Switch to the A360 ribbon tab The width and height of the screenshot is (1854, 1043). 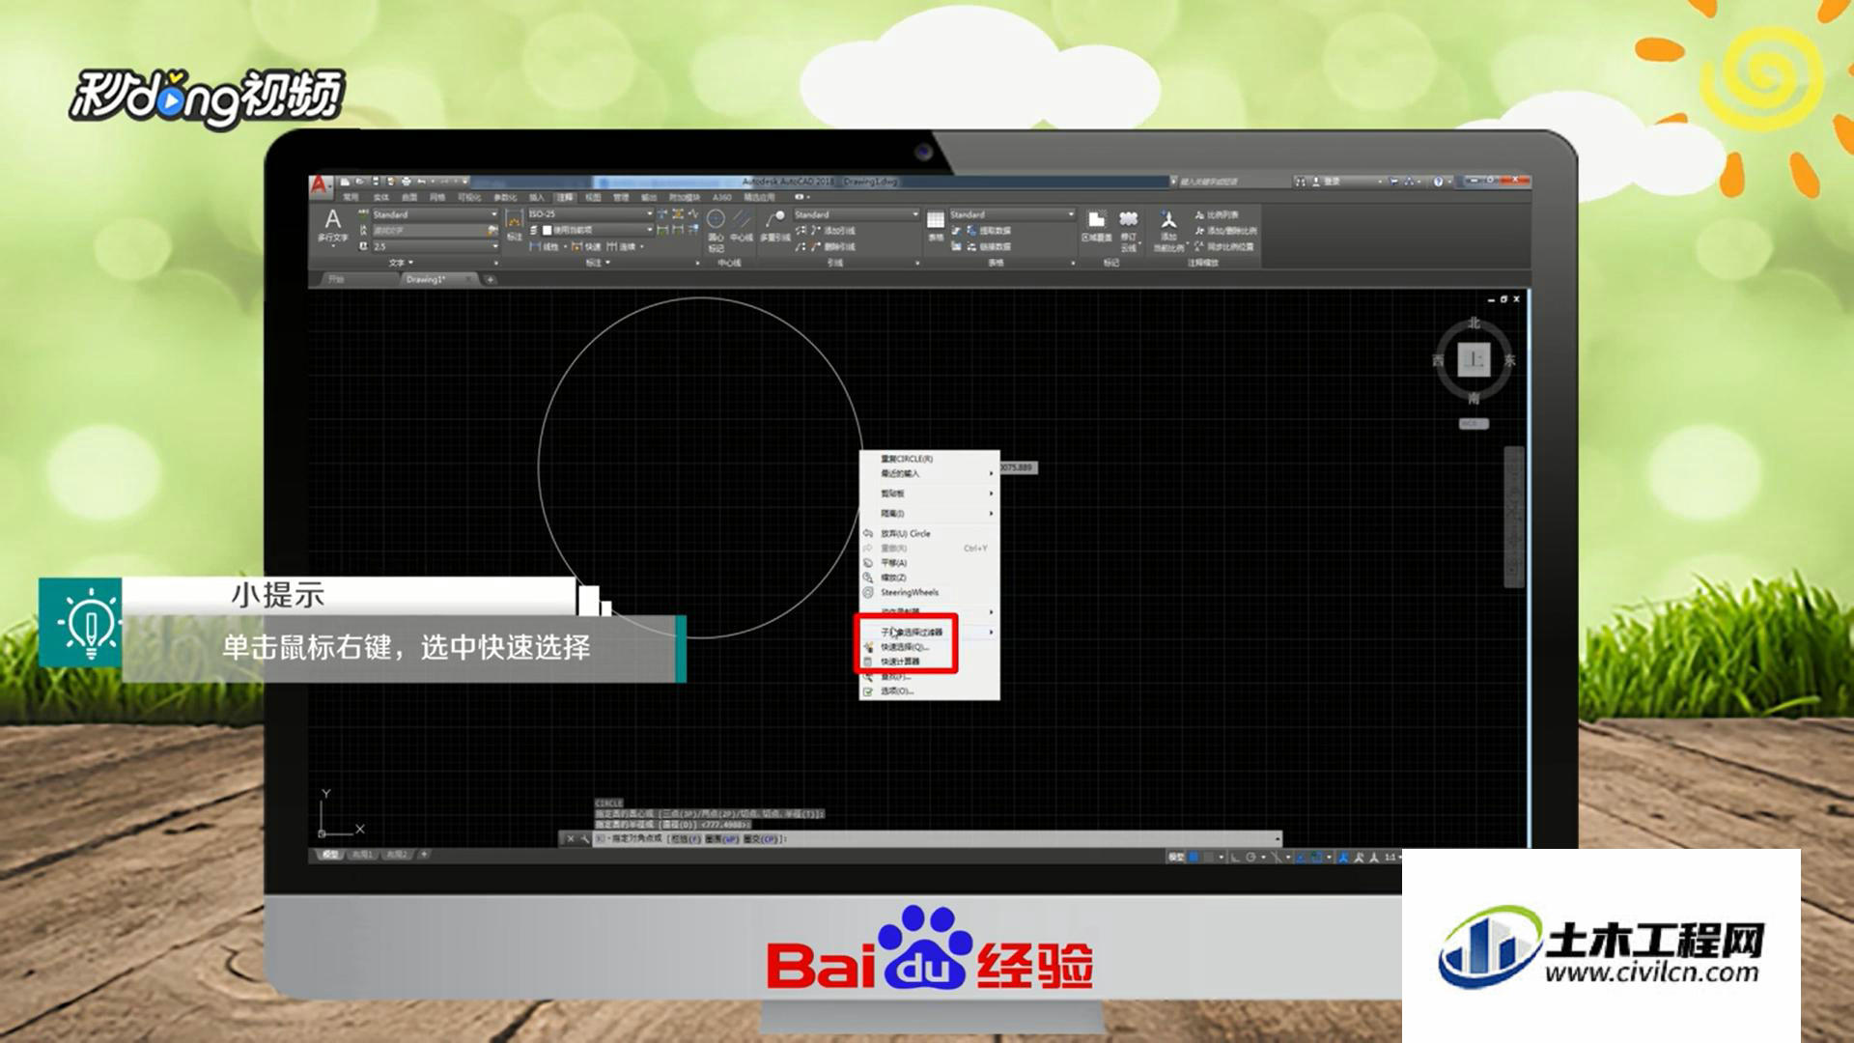pyautogui.click(x=721, y=198)
